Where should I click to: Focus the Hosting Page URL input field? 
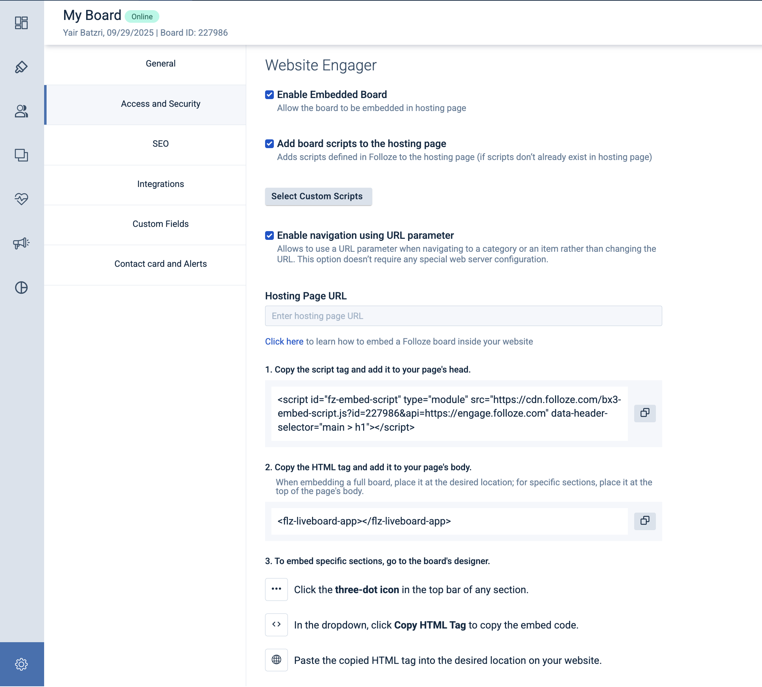[x=463, y=316]
